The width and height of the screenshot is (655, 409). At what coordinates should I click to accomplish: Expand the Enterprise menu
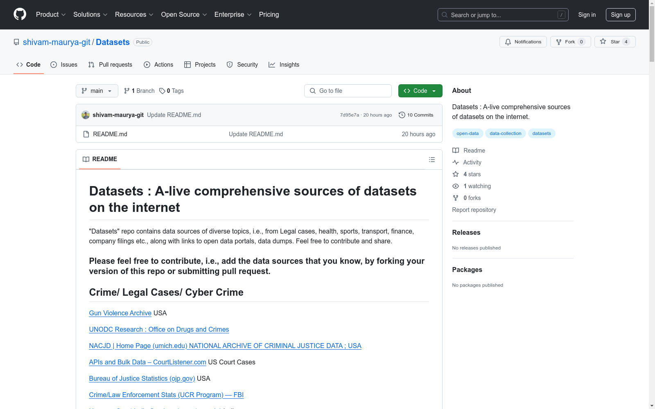coord(233,15)
